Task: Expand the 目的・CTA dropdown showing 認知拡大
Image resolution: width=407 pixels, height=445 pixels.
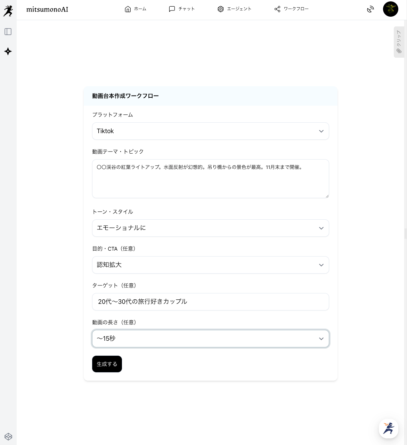Action: (210, 265)
